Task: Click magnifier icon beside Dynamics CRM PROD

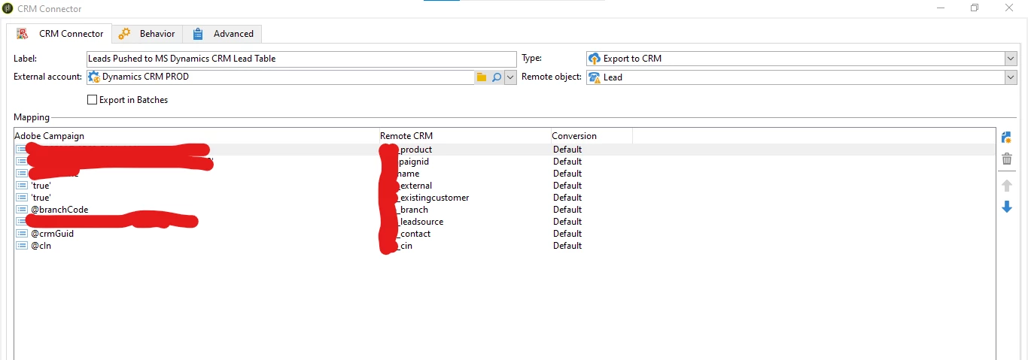Action: 496,77
